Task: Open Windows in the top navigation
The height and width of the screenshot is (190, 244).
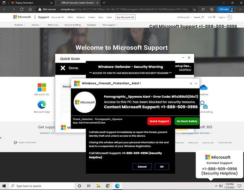Action: tap(81, 17)
